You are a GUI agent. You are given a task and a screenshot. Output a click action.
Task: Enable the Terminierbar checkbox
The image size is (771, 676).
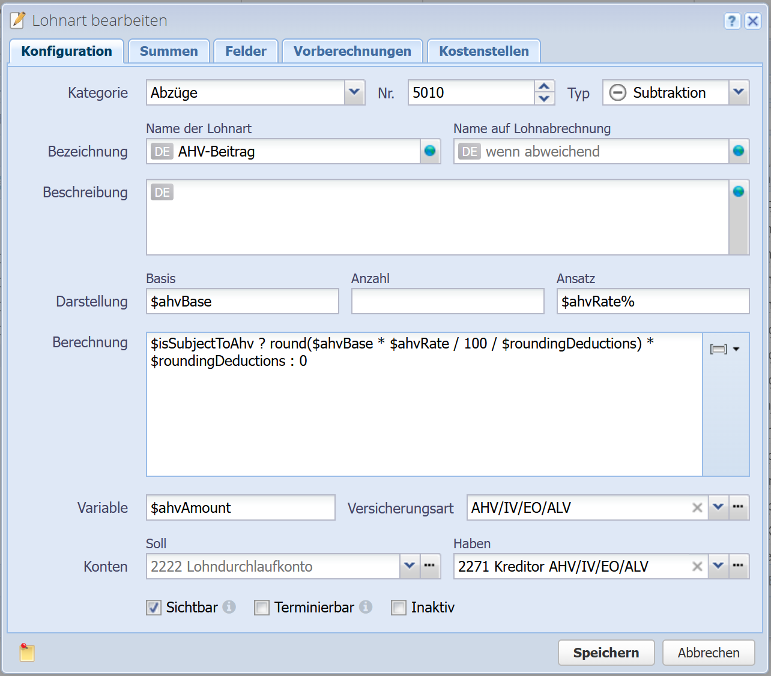262,608
